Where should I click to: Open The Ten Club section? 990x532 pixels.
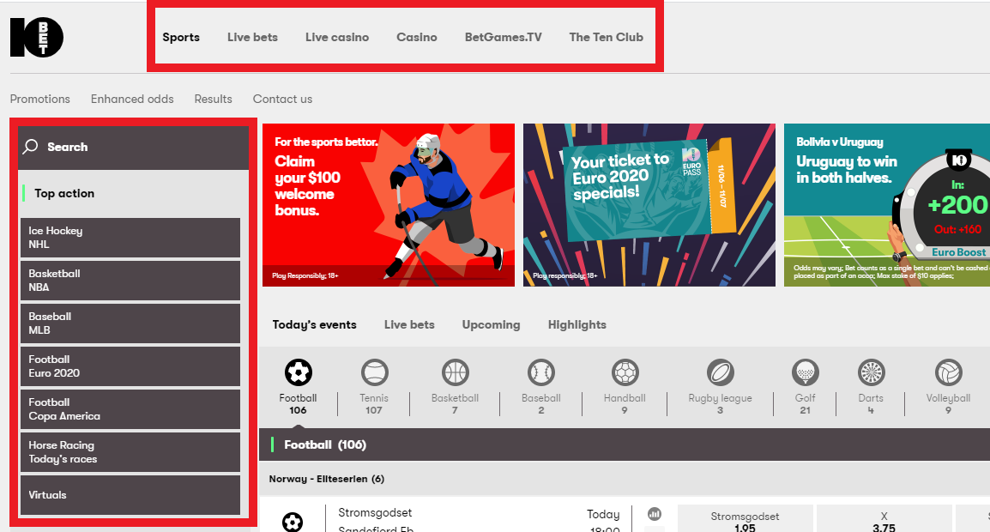pyautogui.click(x=607, y=37)
